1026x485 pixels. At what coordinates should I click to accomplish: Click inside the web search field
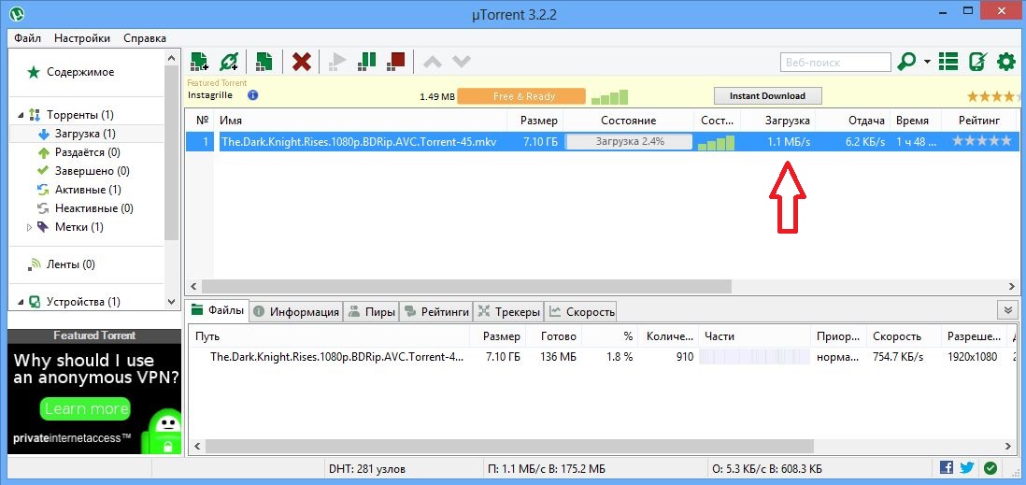835,63
